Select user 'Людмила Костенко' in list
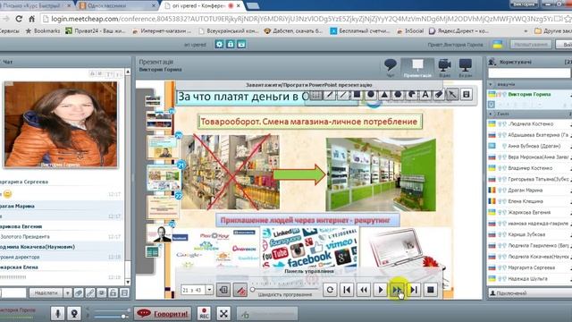Image resolution: width=572 pixels, height=322 pixels. coord(530,123)
